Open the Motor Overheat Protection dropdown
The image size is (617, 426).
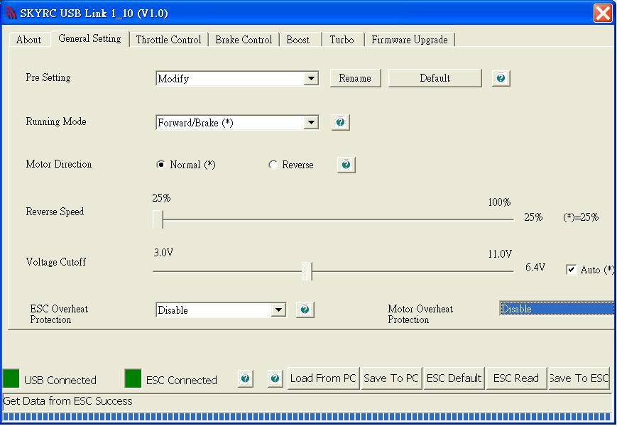coord(557,308)
